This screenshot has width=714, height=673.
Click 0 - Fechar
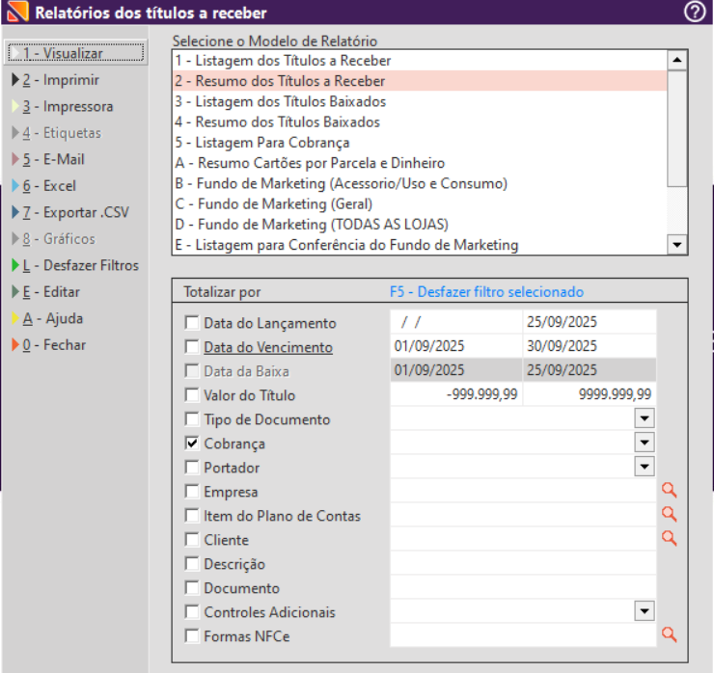[x=48, y=345]
